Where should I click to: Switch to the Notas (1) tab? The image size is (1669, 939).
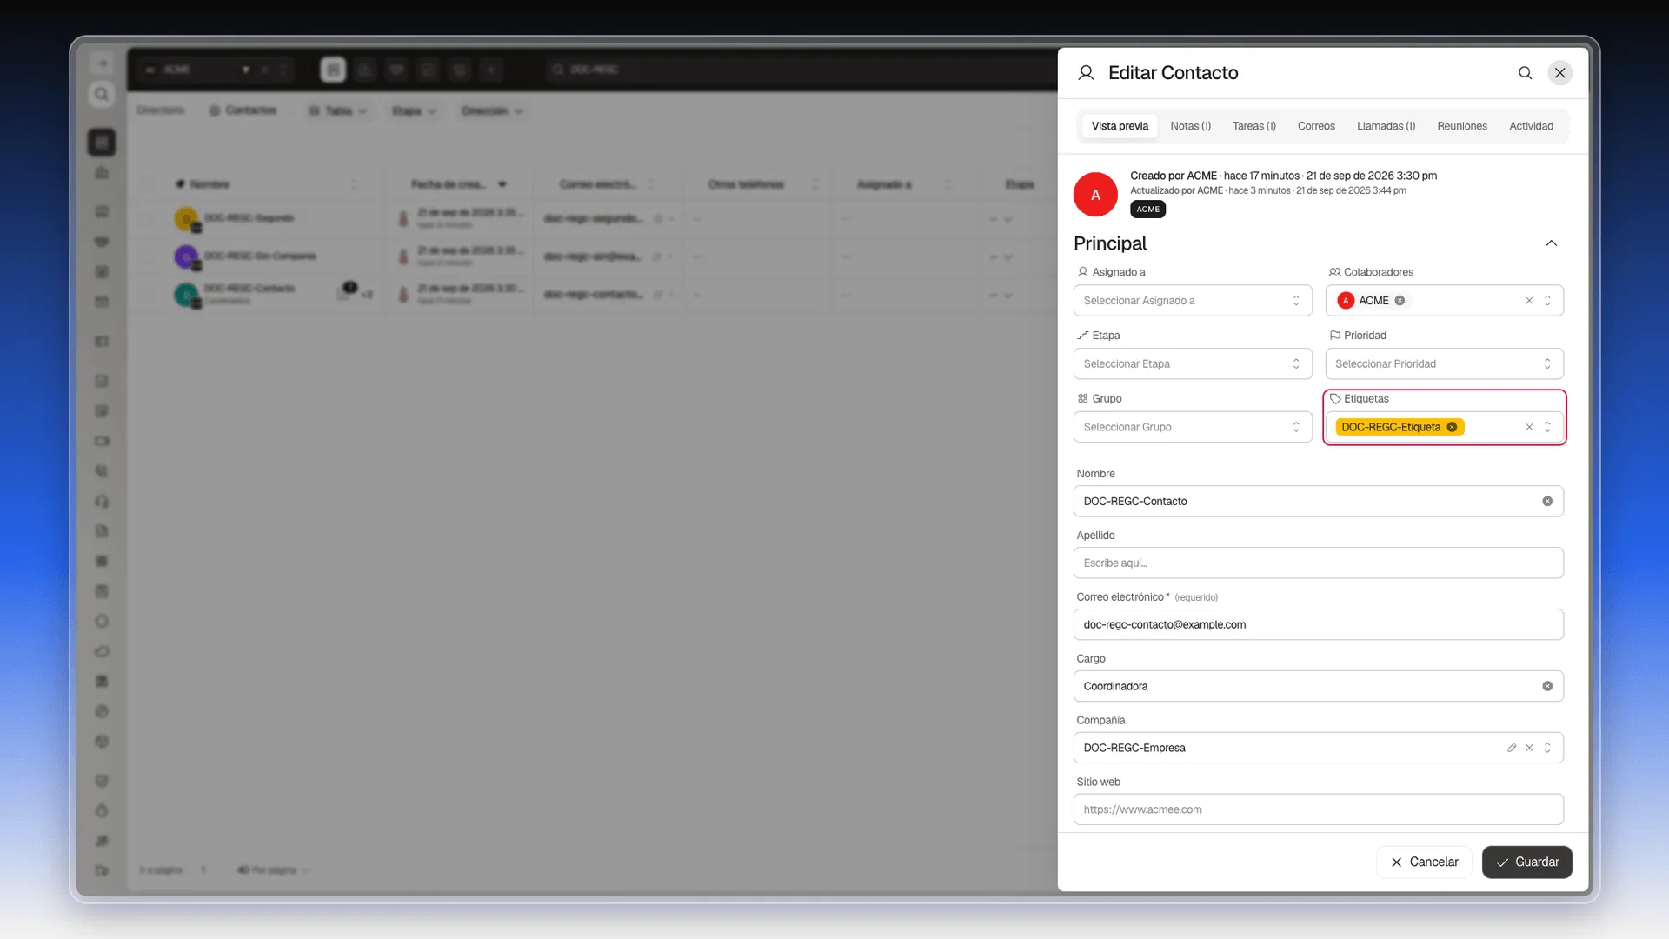pos(1190,126)
